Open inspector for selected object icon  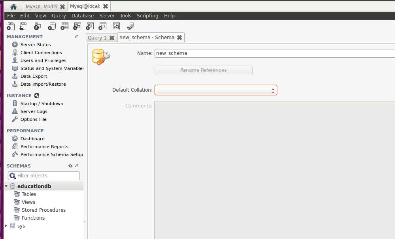[37, 26]
